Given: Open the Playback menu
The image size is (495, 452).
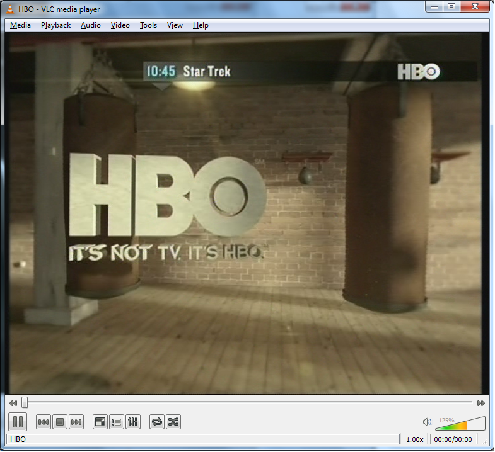Looking at the screenshot, I should 55,25.
